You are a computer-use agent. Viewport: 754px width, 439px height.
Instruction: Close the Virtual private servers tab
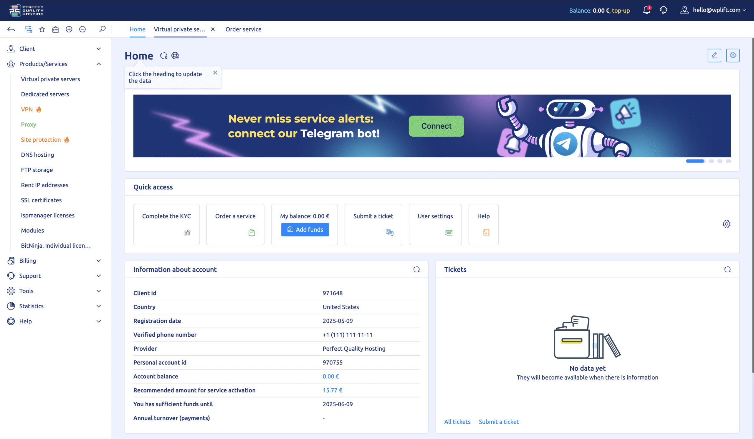click(x=213, y=29)
